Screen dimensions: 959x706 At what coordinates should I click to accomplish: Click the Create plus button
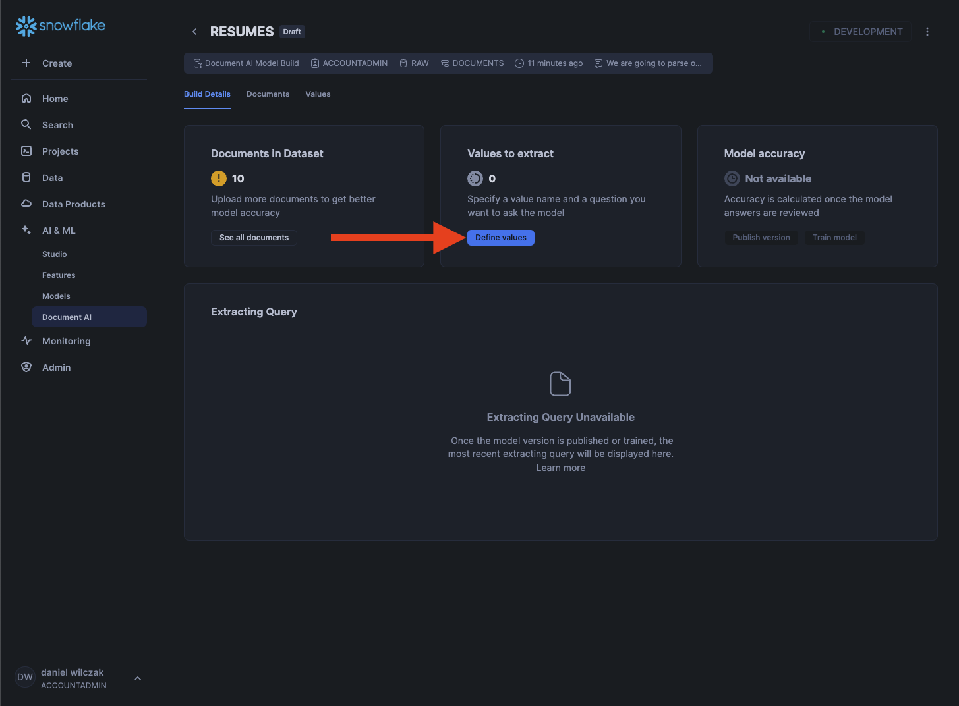26,63
